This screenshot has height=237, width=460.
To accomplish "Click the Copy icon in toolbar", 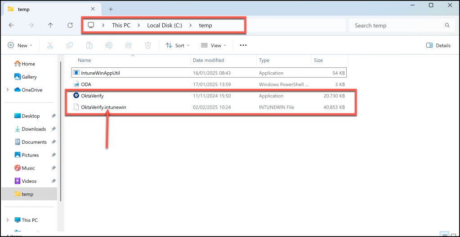I will coord(70,45).
